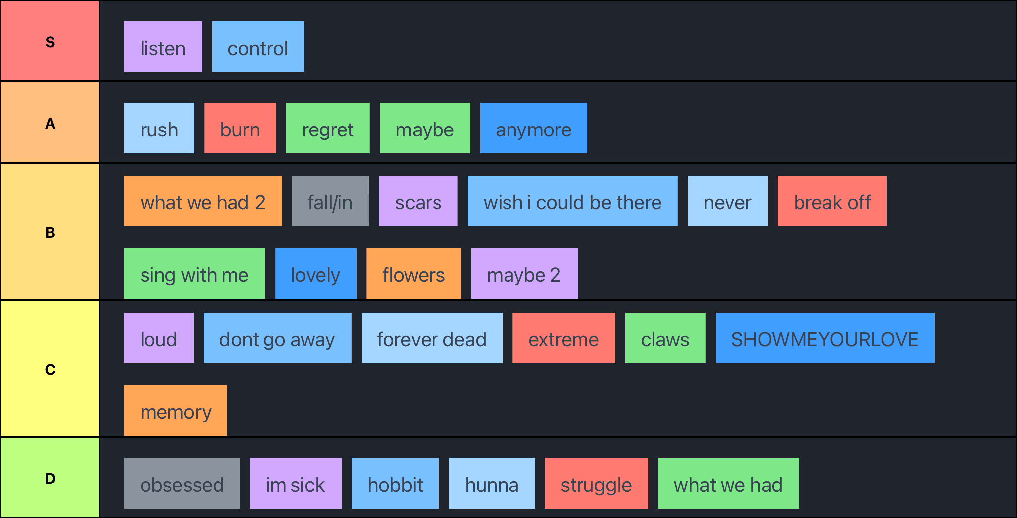Select the 'hobbit' tile in D tier
Image resolution: width=1017 pixels, height=518 pixels.
[x=395, y=484]
